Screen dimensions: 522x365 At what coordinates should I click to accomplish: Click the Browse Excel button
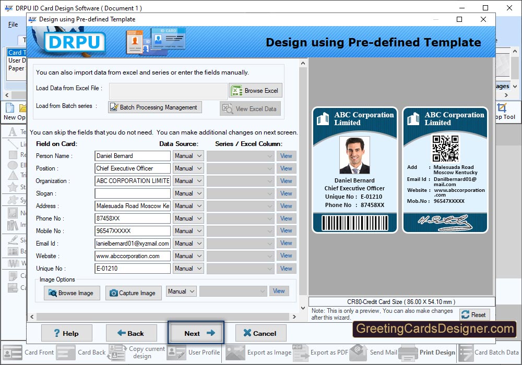point(255,90)
